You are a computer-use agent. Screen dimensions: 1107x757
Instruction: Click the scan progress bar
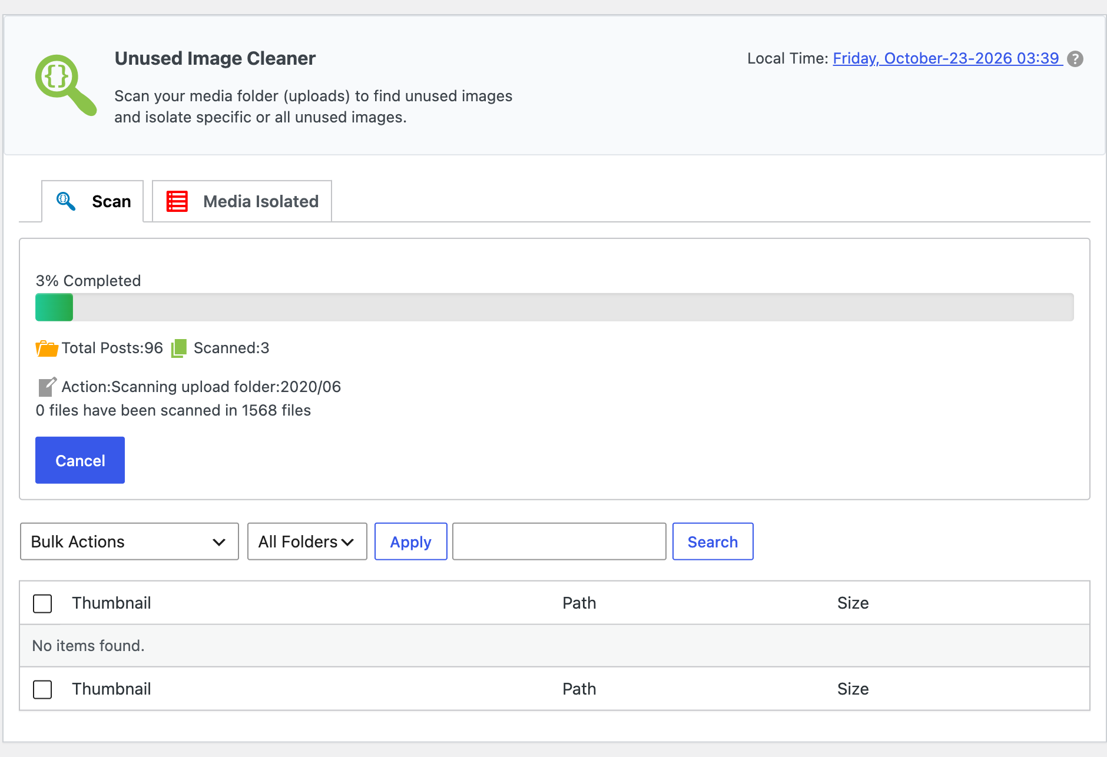tap(555, 307)
